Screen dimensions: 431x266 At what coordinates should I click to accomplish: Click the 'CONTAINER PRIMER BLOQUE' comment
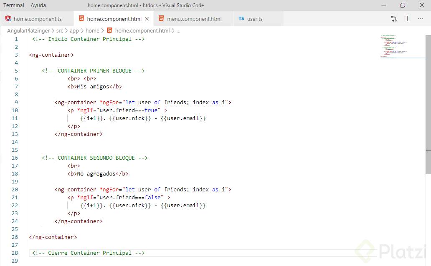pos(93,70)
